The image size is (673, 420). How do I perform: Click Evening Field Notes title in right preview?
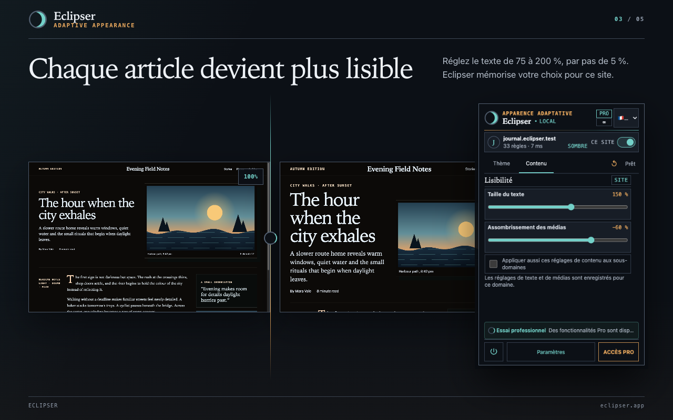[399, 169]
